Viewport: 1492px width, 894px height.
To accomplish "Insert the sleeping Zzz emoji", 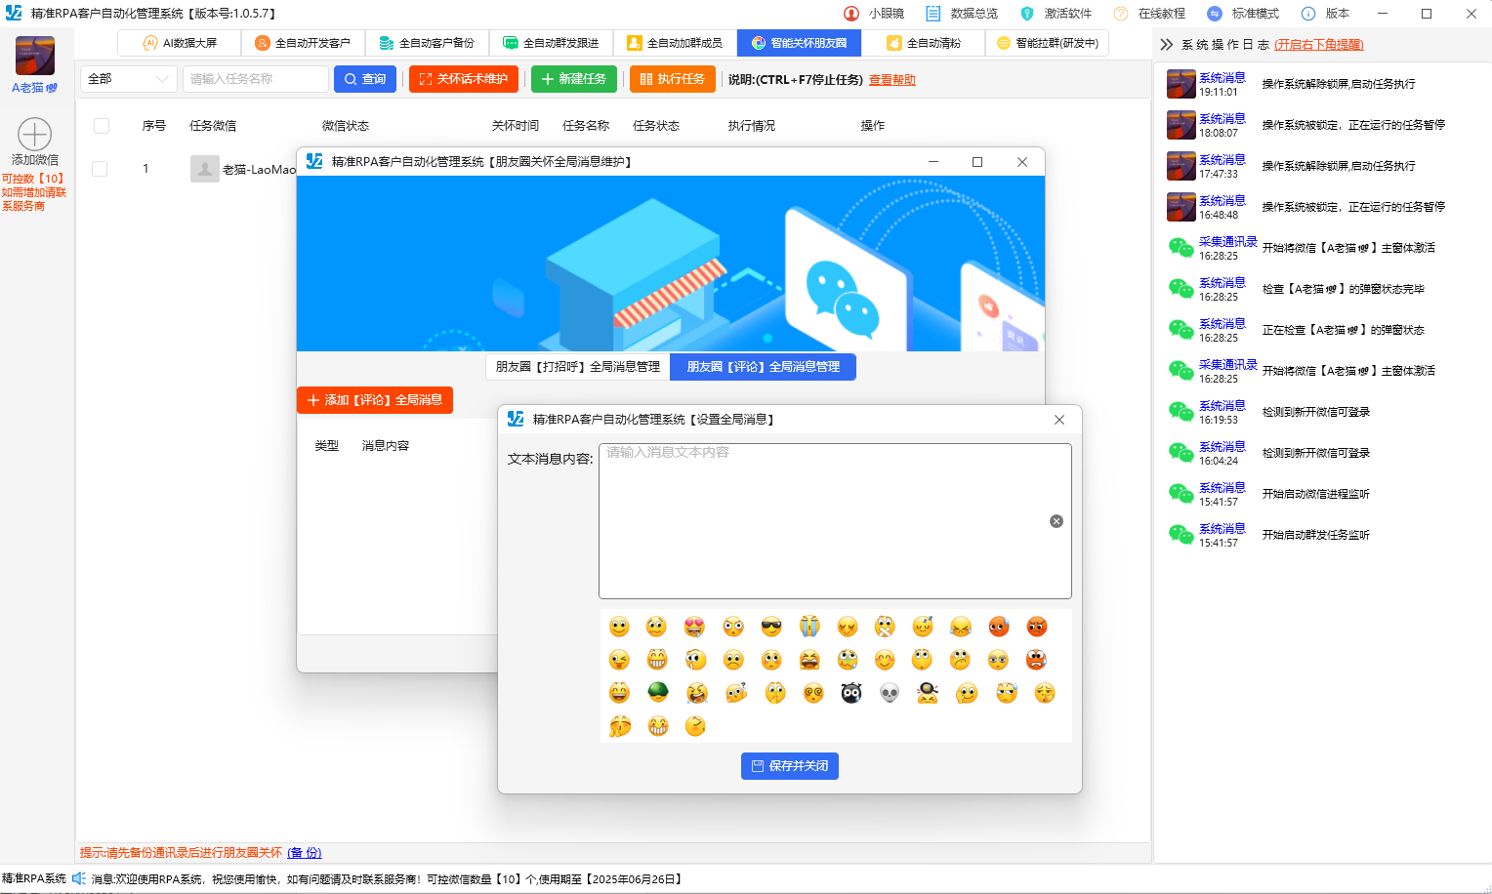I will point(923,627).
